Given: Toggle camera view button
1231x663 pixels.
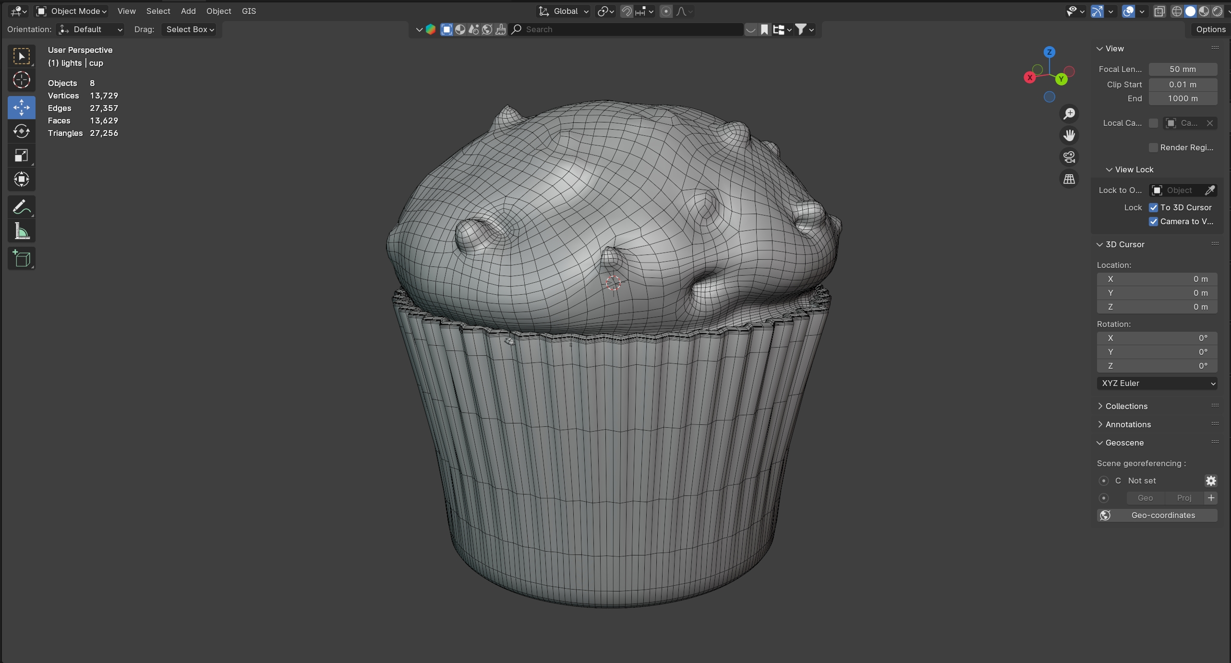Looking at the screenshot, I should pos(1069,157).
